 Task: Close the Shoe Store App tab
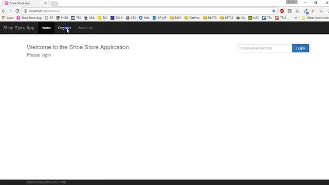tap(45, 3)
